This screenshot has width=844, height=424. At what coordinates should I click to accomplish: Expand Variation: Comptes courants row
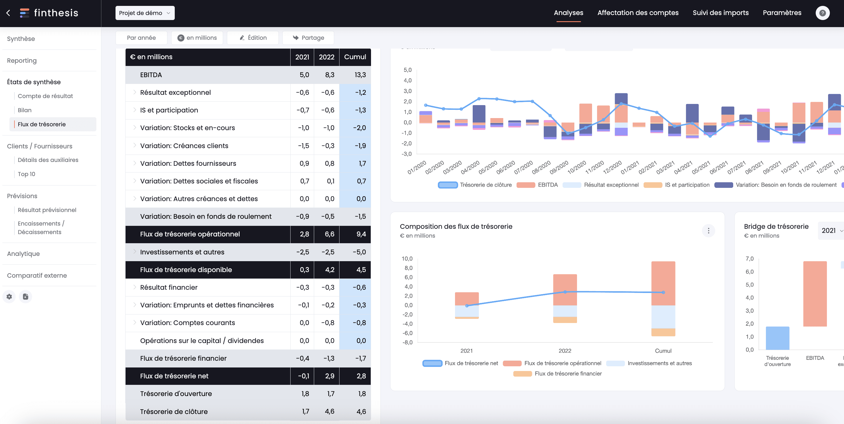[x=135, y=322]
